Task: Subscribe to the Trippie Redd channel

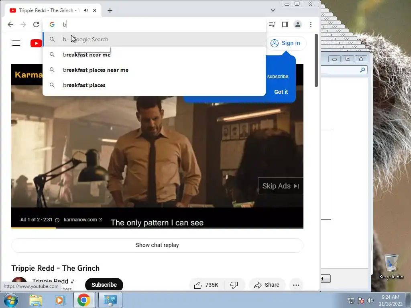Action: (104, 285)
